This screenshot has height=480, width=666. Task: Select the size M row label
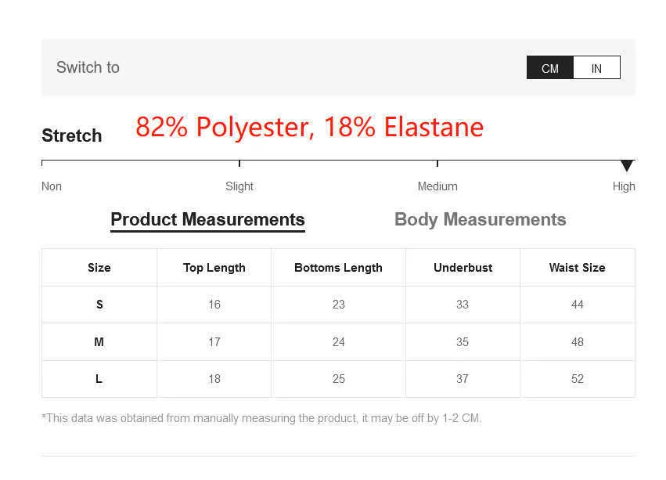99,342
